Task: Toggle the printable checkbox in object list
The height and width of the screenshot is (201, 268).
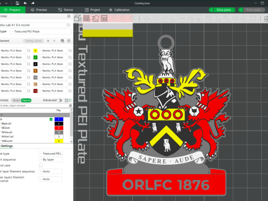Action: (51, 119)
